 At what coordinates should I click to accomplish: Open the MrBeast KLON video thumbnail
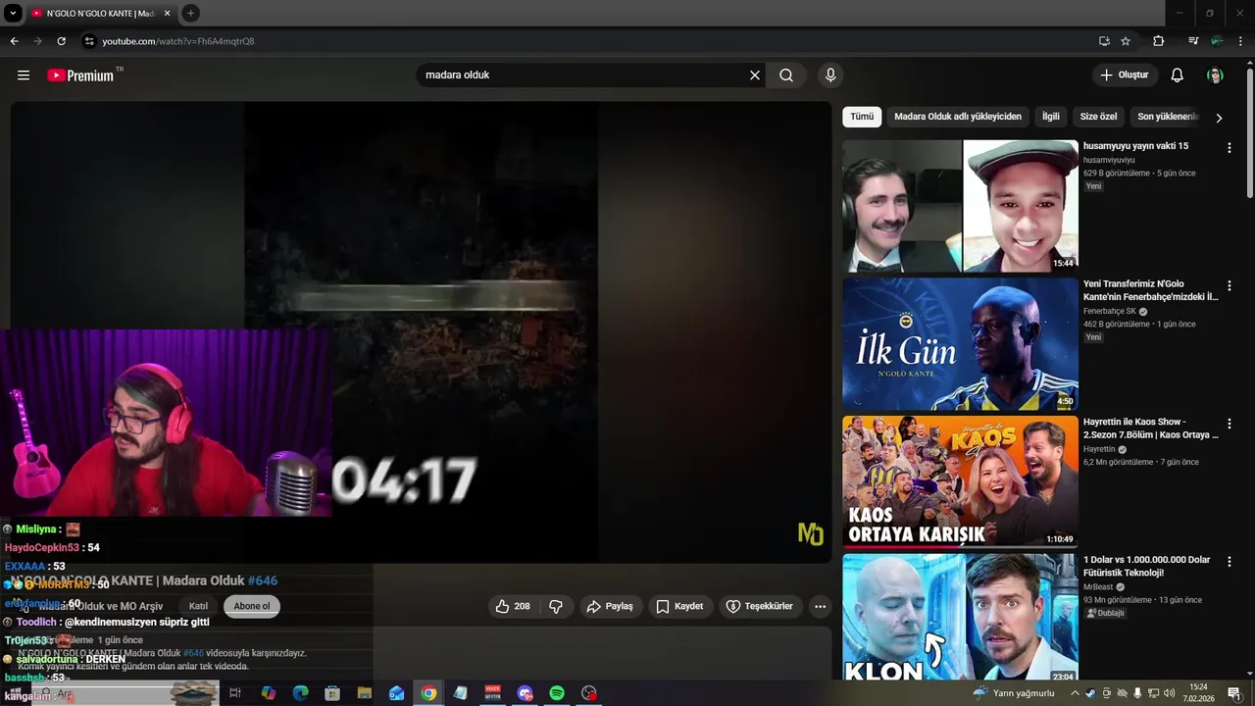click(x=960, y=618)
